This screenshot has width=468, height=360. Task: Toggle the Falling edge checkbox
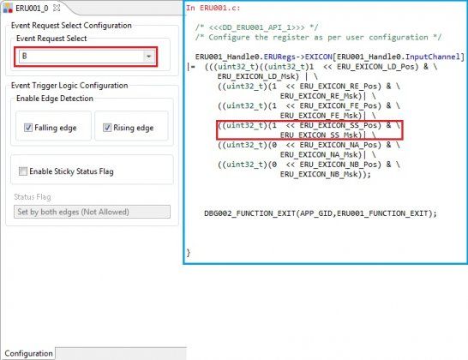click(28, 128)
